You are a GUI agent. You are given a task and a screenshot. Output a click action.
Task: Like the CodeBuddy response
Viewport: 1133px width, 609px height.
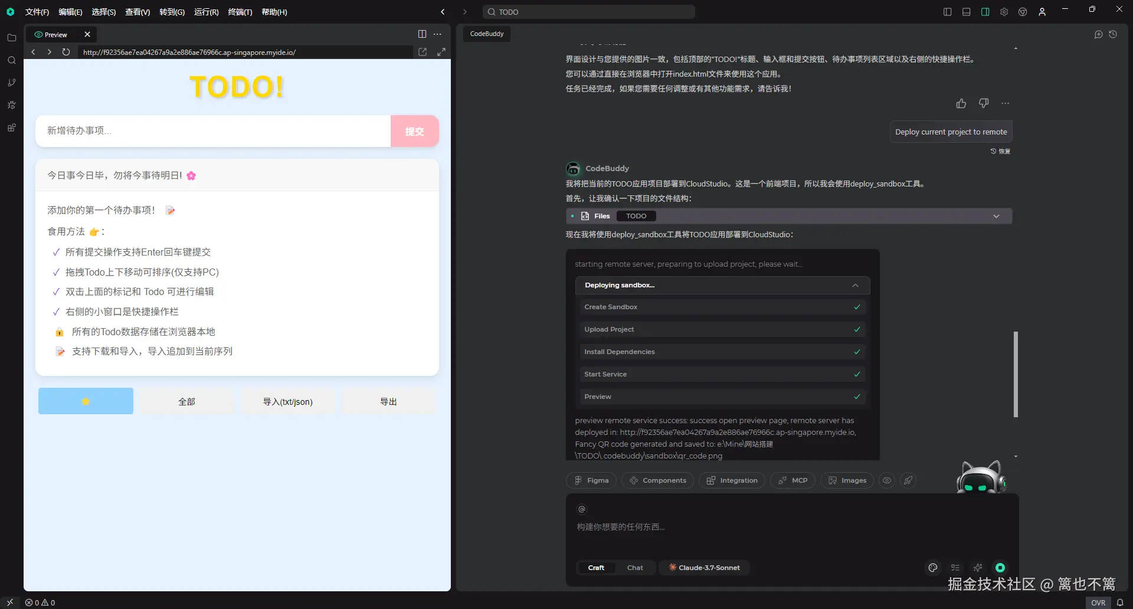click(961, 103)
